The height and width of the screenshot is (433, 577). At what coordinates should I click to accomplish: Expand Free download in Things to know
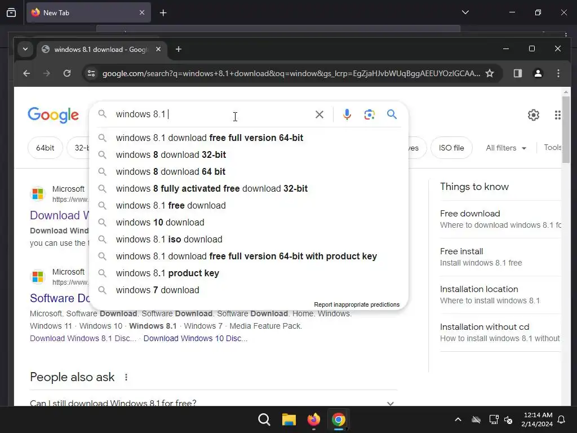pyautogui.click(x=500, y=219)
